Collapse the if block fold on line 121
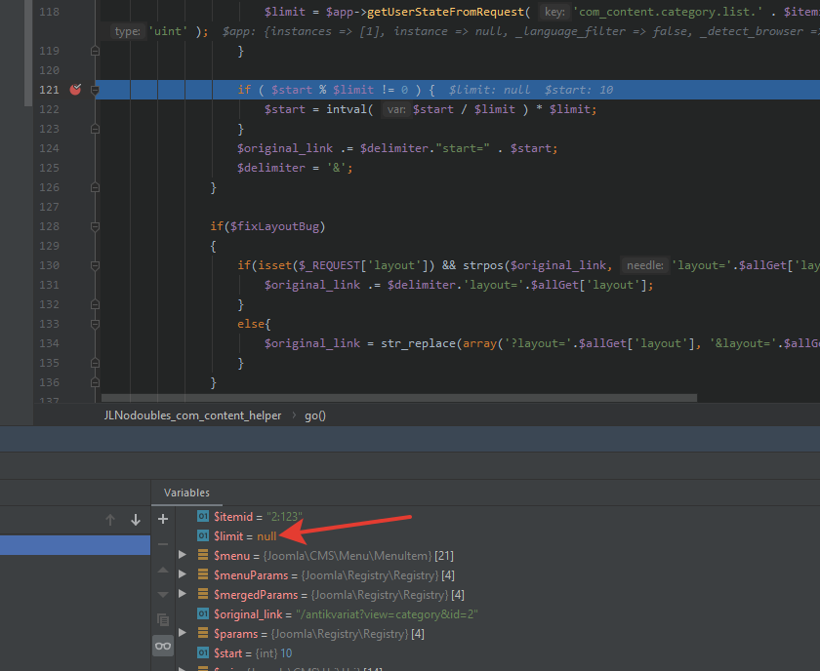820x671 pixels. click(96, 90)
